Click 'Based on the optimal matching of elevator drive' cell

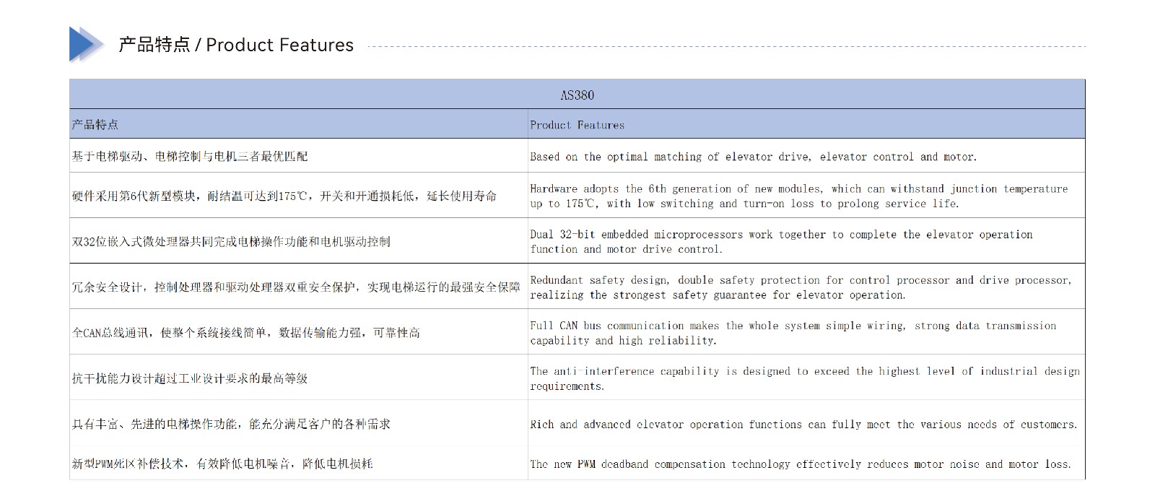pos(806,155)
